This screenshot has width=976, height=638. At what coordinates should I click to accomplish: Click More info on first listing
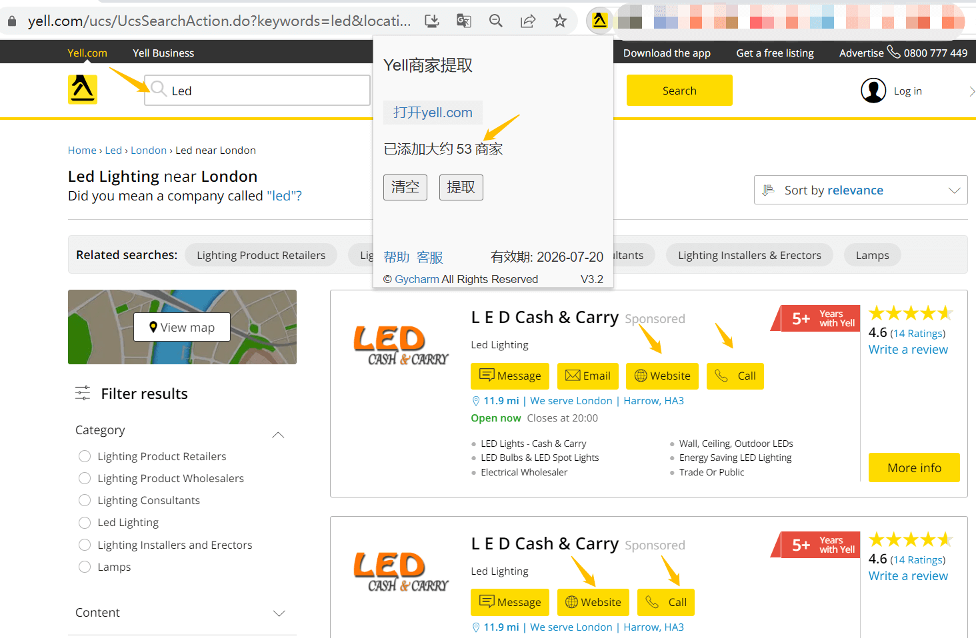(x=914, y=468)
